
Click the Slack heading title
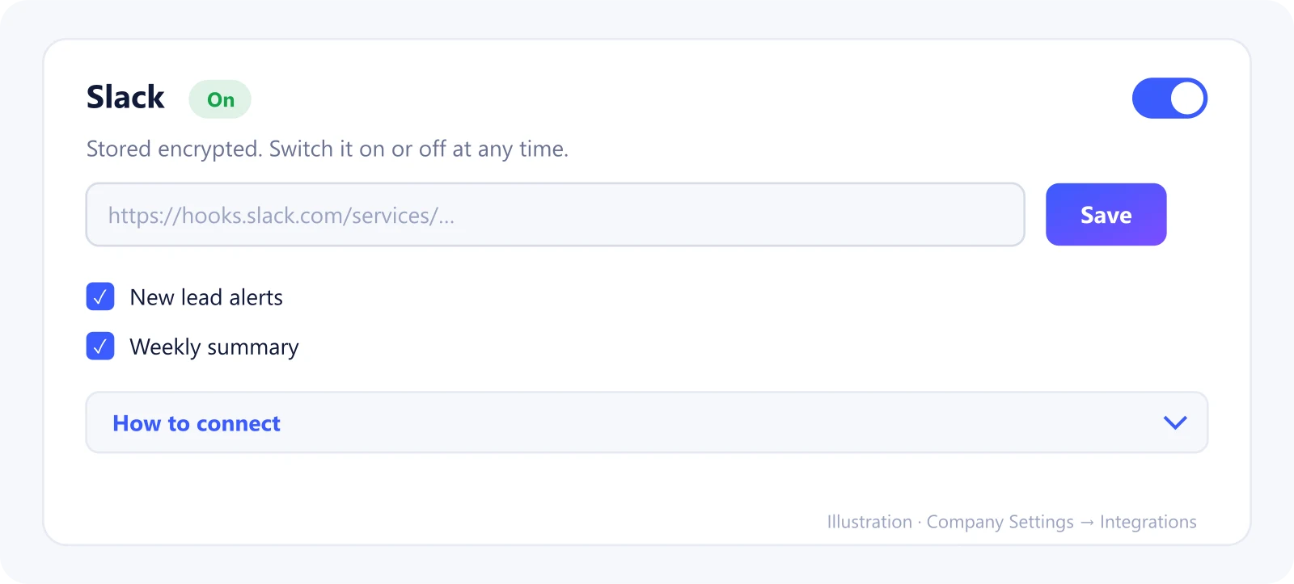(125, 97)
